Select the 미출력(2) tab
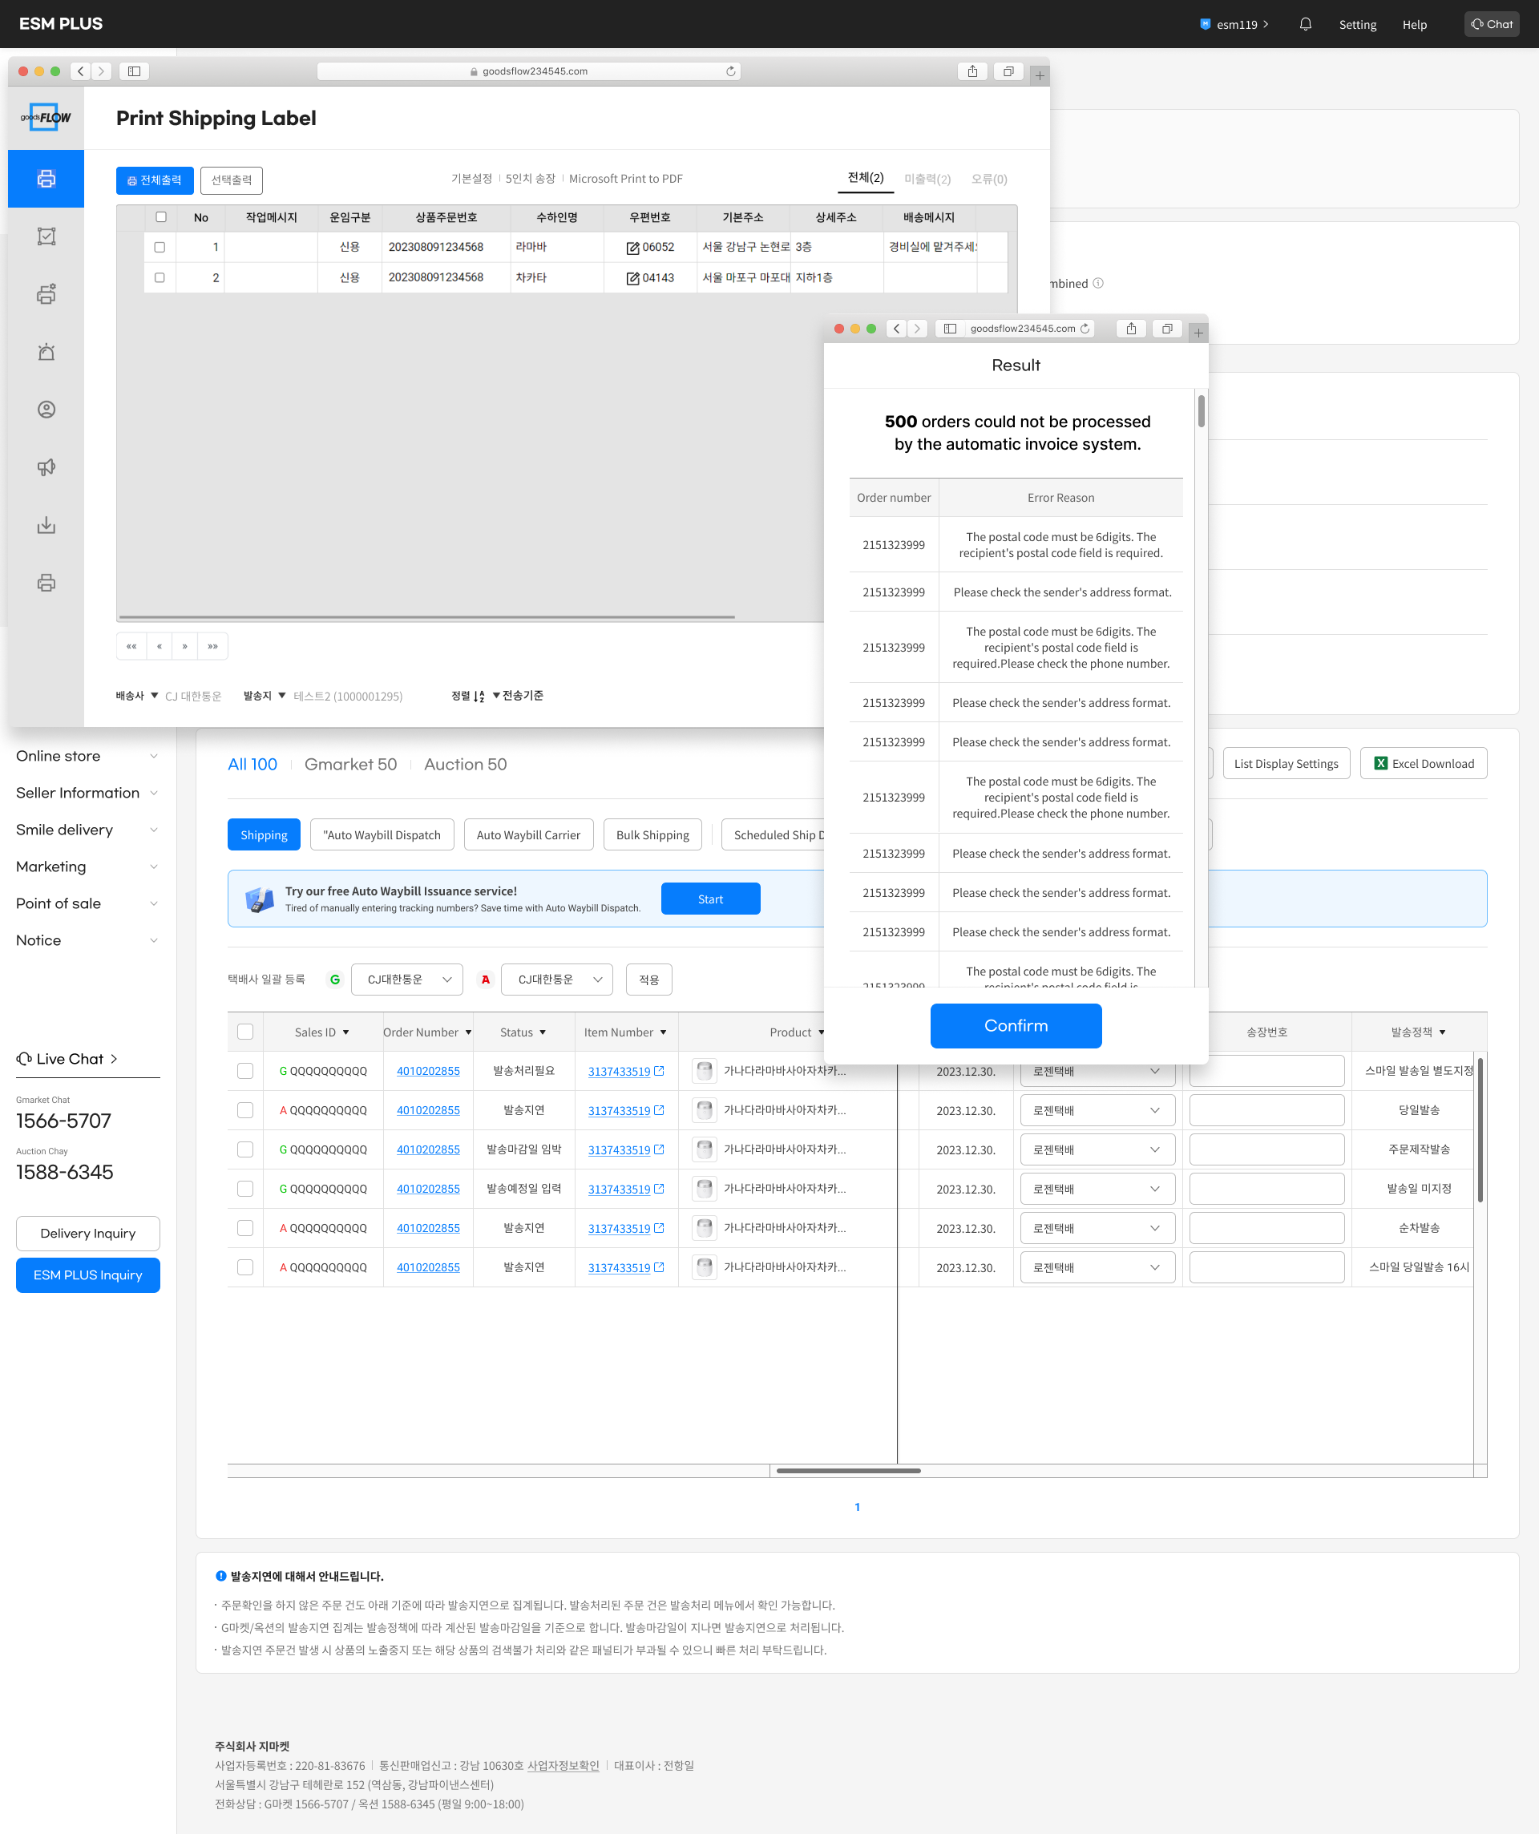Image resolution: width=1539 pixels, height=1834 pixels. tap(927, 179)
